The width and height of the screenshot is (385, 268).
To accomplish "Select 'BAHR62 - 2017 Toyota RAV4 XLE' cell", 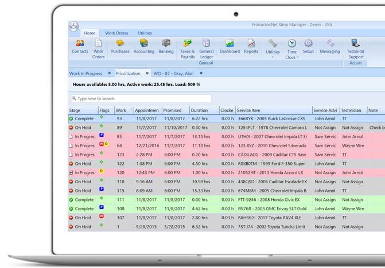I will (274, 218).
